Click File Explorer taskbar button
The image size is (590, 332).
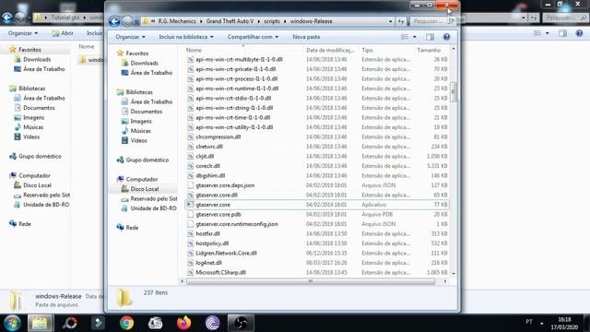[41, 323]
